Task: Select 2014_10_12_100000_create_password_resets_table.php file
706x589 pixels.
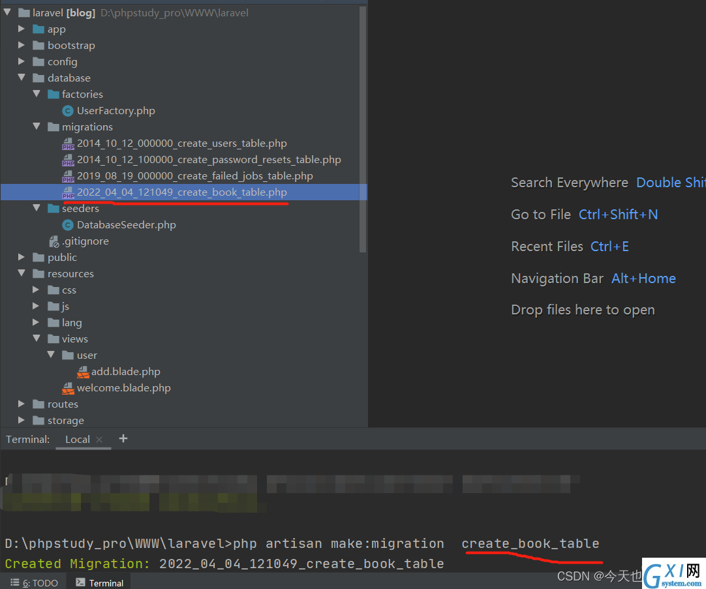Action: 209,160
